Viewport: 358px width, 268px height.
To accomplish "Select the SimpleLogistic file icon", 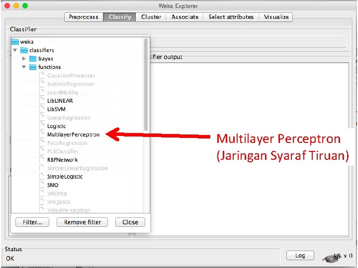I will click(x=42, y=176).
